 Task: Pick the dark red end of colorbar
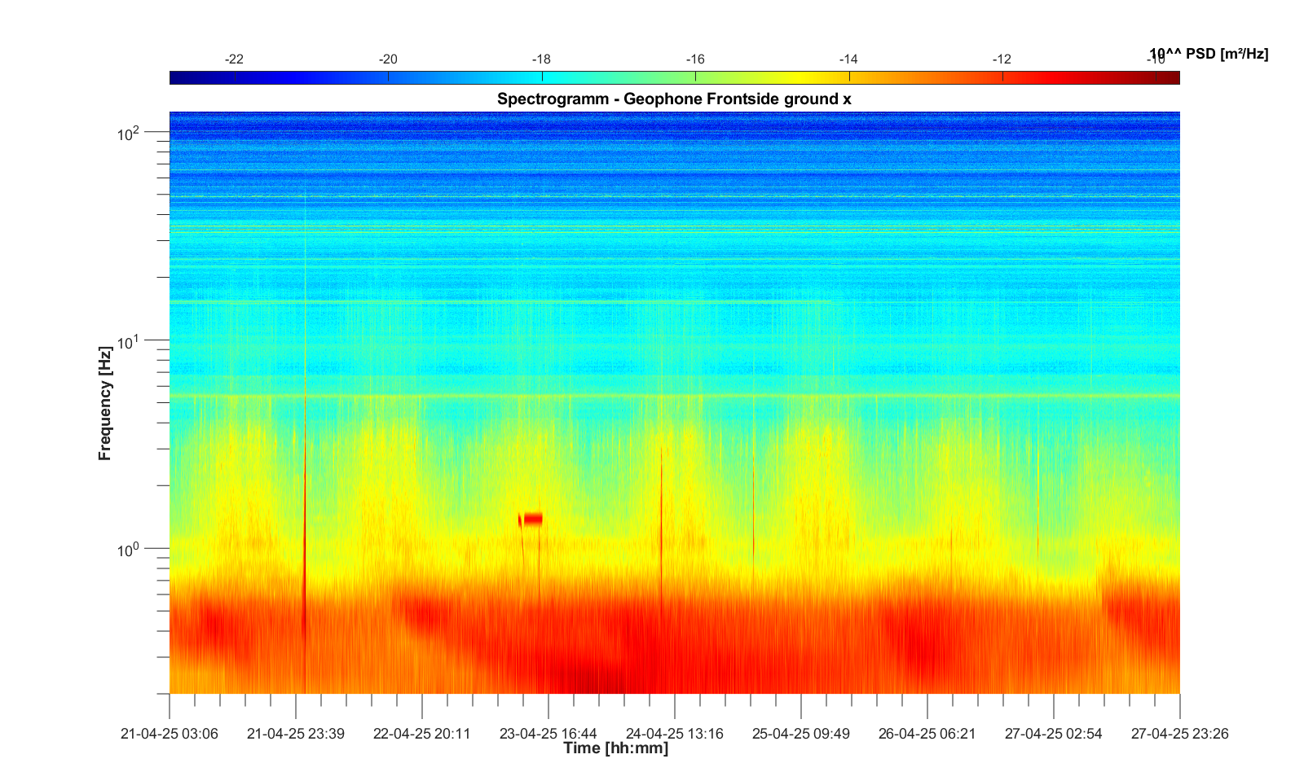[x=1174, y=77]
